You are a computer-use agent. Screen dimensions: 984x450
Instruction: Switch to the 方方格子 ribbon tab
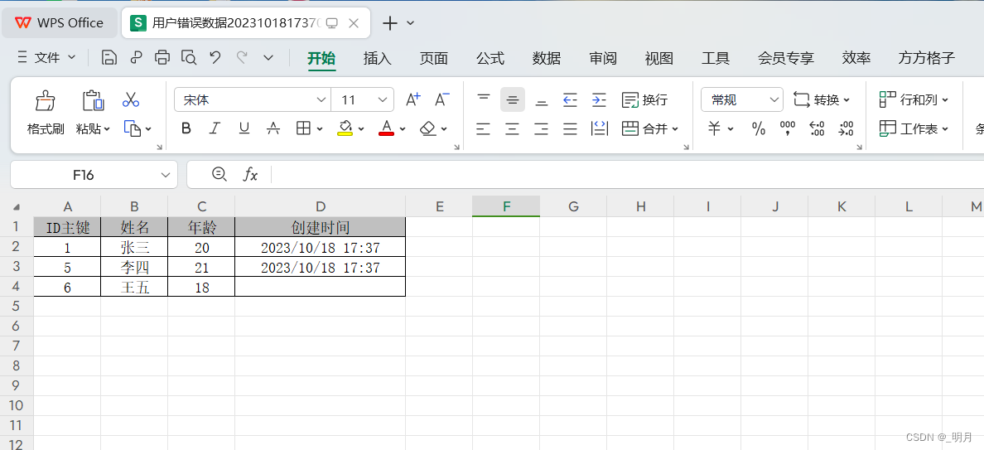[927, 58]
